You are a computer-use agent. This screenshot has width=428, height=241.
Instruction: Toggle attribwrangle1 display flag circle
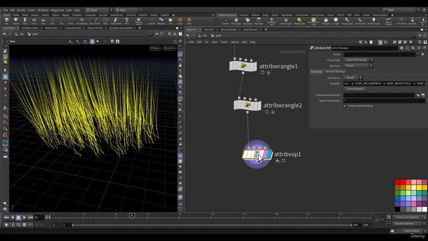pos(262,73)
